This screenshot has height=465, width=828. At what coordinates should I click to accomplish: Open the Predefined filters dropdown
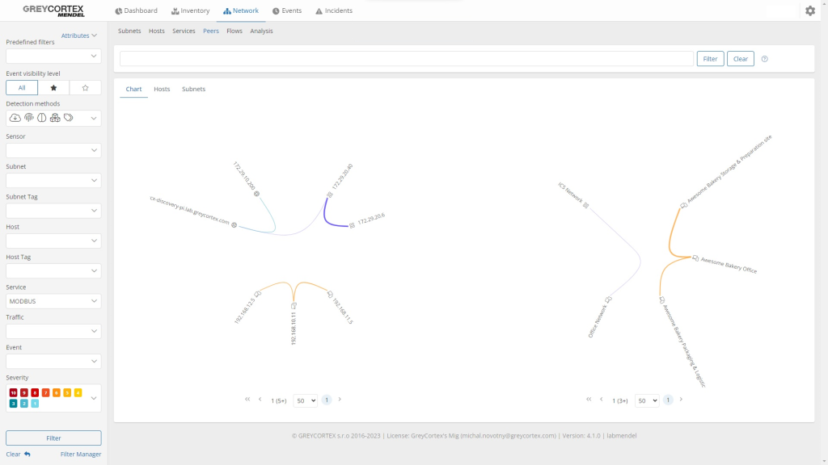point(53,56)
